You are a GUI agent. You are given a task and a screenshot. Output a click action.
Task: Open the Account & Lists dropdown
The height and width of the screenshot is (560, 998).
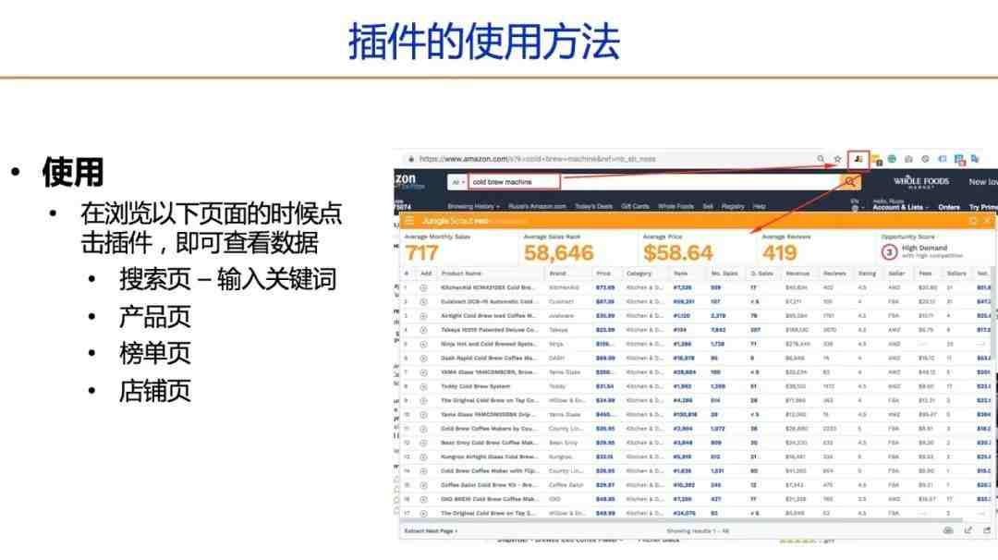point(898,204)
